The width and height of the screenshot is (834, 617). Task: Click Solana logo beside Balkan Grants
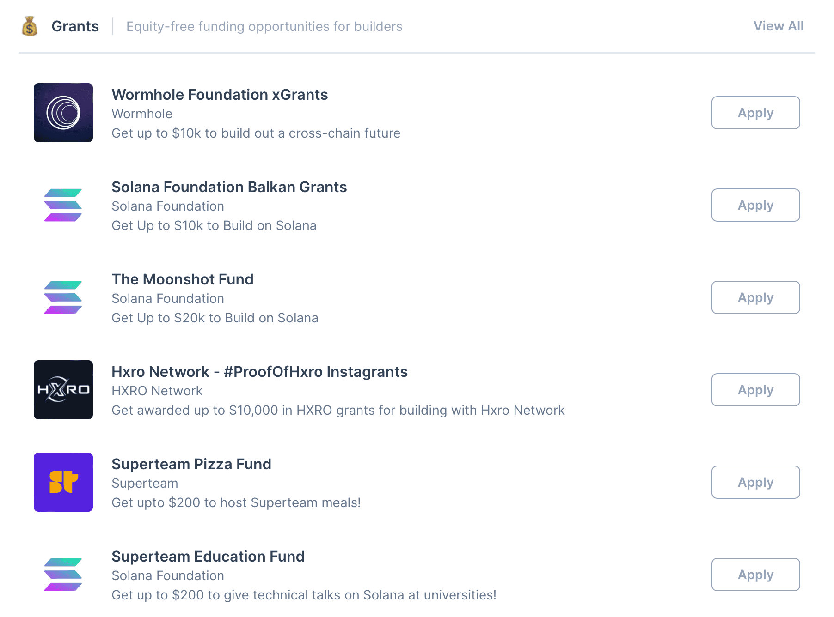click(63, 205)
